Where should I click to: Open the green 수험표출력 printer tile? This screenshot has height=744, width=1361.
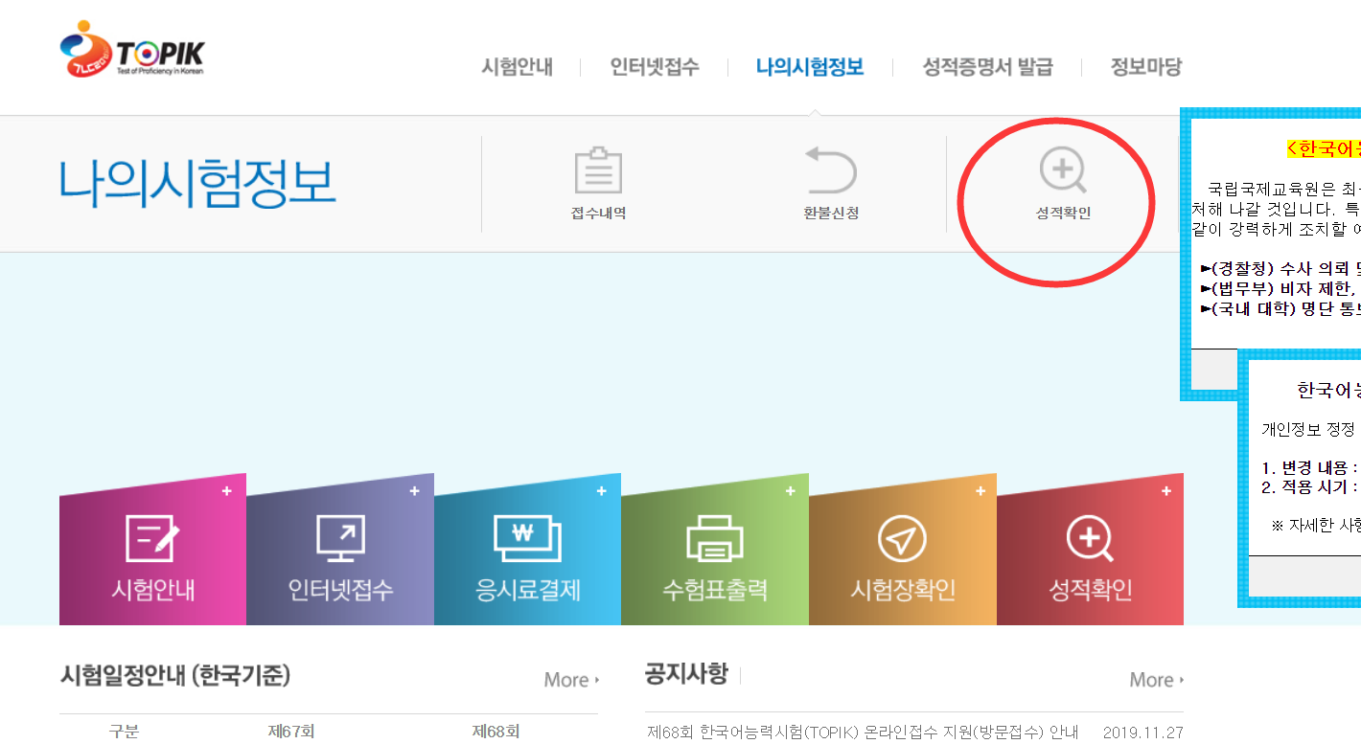pos(715,555)
